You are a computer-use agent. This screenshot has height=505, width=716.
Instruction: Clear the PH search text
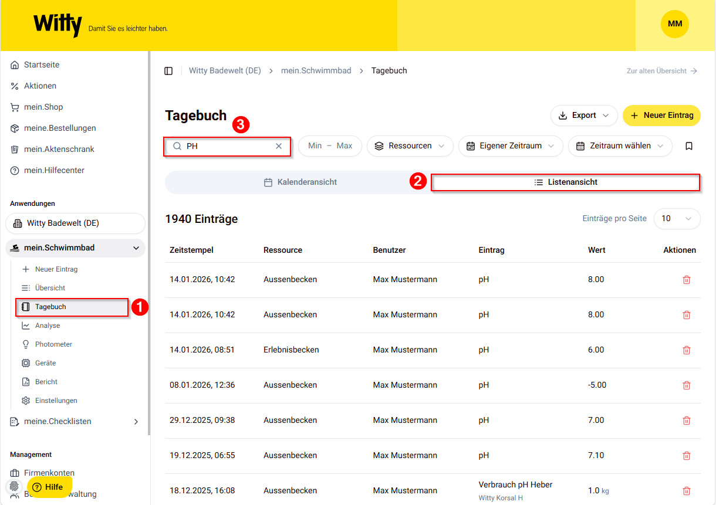point(279,146)
